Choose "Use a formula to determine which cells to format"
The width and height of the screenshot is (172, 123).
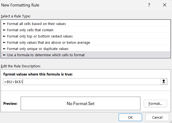85,55
